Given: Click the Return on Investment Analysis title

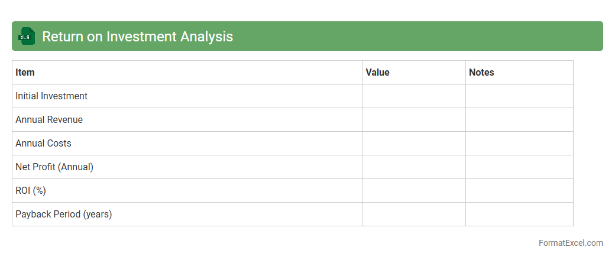Looking at the screenshot, I should point(137,37).
